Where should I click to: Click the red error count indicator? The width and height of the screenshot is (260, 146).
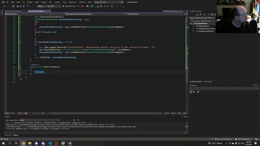[x=21, y=114]
